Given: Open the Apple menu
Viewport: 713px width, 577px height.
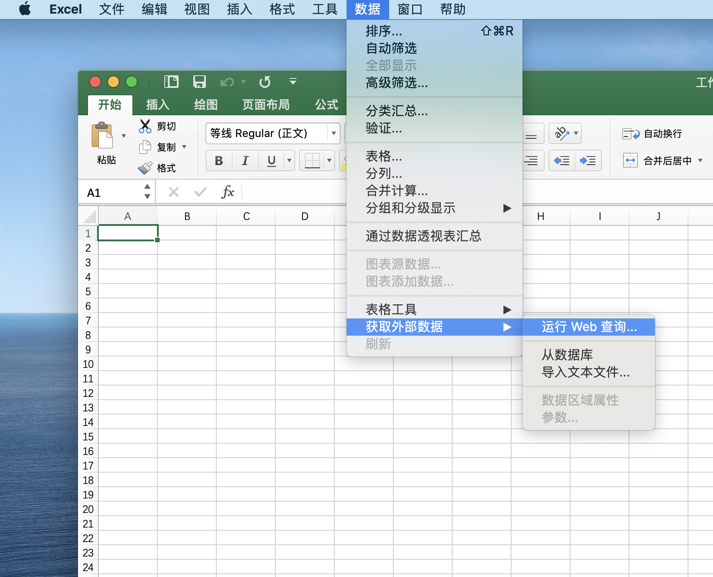Looking at the screenshot, I should click(25, 9).
